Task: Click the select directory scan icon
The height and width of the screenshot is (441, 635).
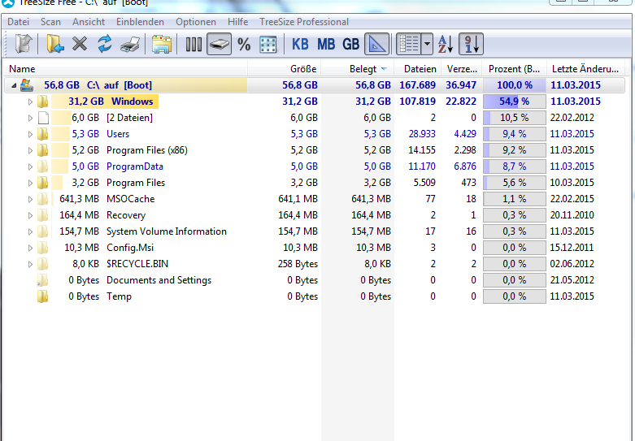Action: [23, 44]
